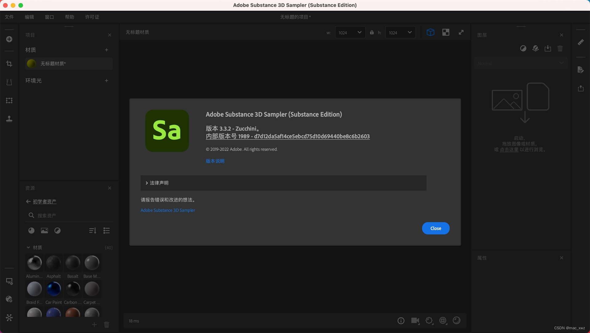Viewport: 590px width, 333px height.
Task: Go back via 初学者资产 link
Action: (45, 201)
